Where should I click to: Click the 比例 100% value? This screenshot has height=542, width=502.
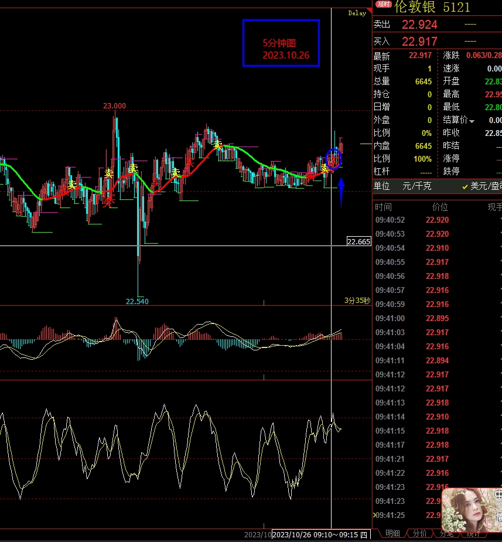tap(422, 159)
